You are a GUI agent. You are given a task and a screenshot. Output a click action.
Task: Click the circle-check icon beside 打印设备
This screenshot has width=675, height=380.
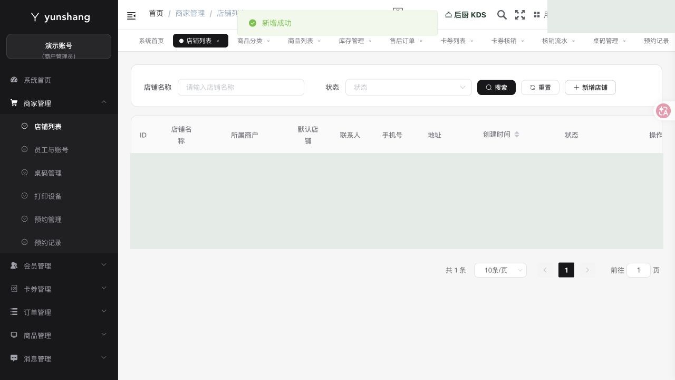click(24, 196)
